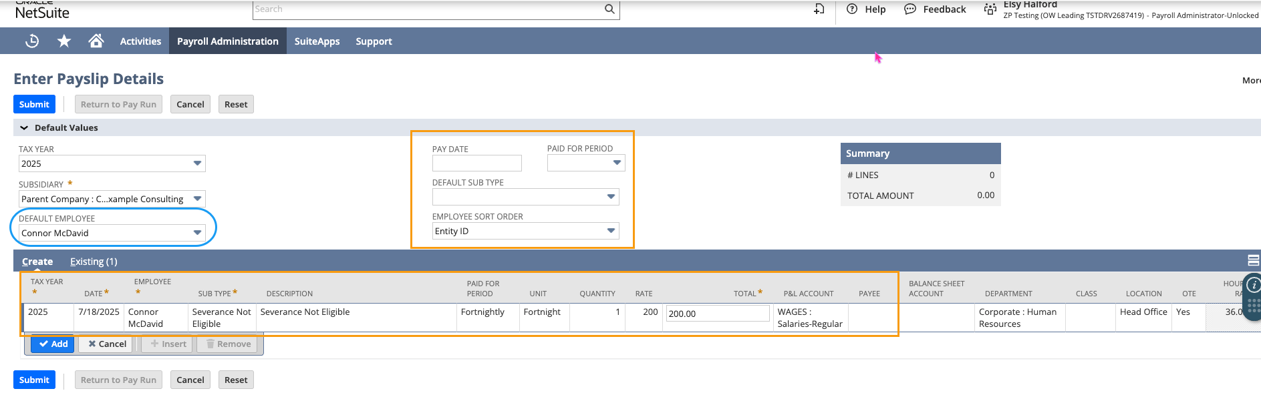Click the search magnifier icon
The width and height of the screenshot is (1261, 413).
[x=609, y=9]
